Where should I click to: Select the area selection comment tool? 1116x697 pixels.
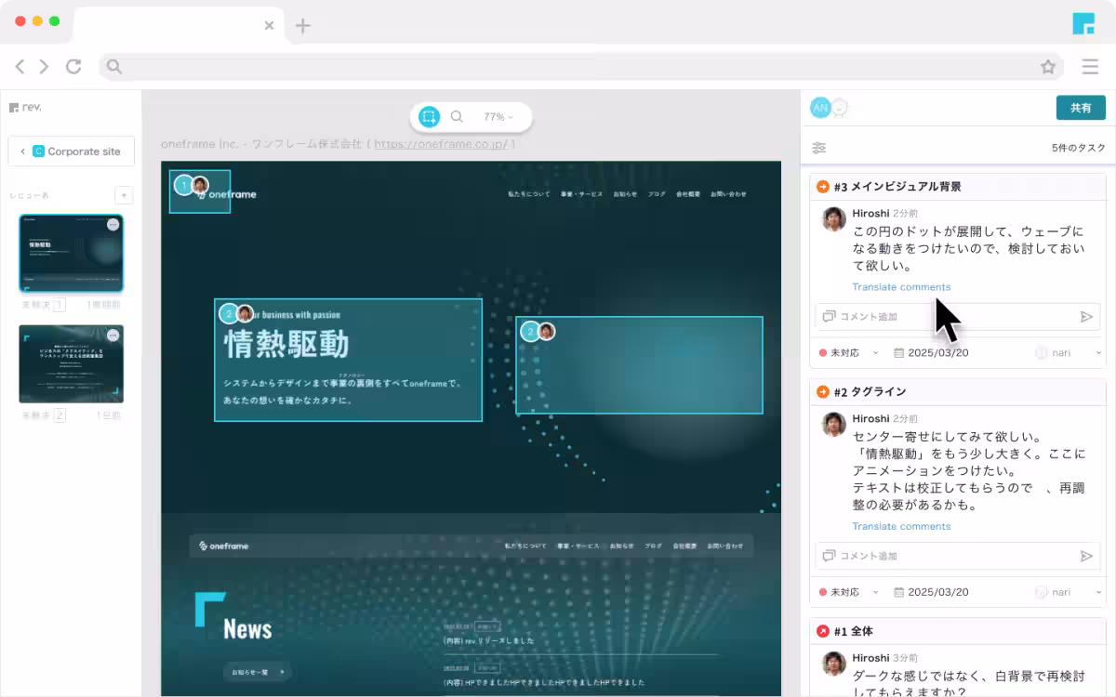tap(429, 117)
